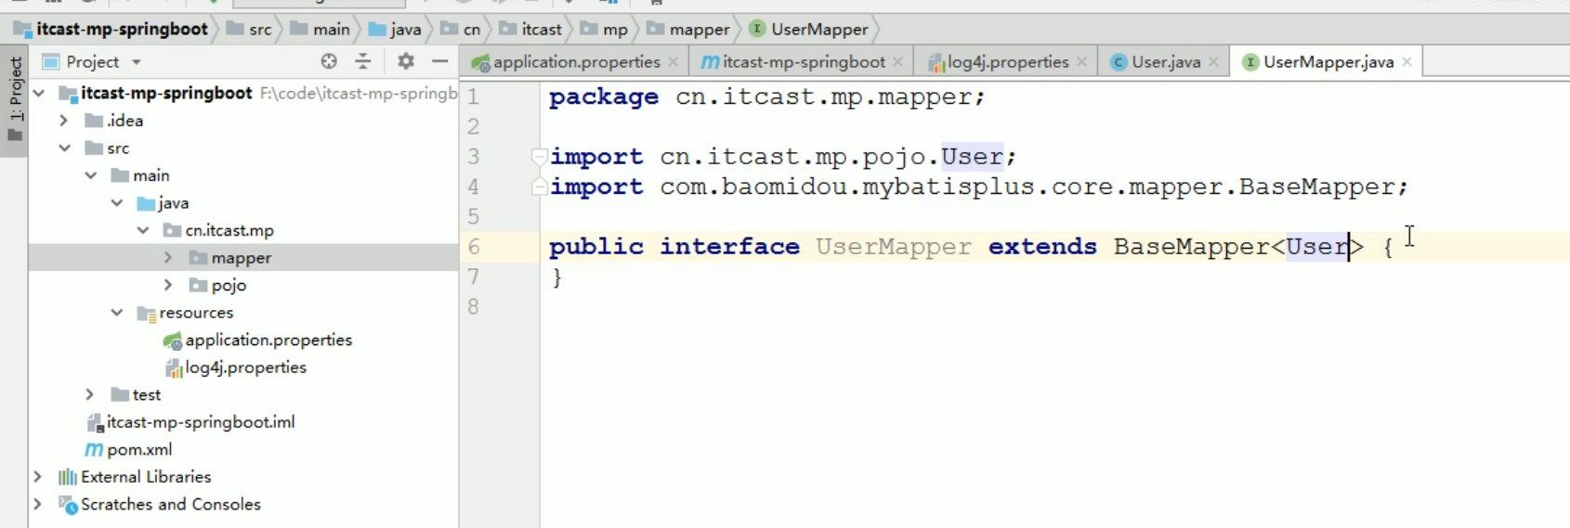The width and height of the screenshot is (1570, 528).
Task: Click the Collapse All icon in Project panel
Action: coord(363,61)
